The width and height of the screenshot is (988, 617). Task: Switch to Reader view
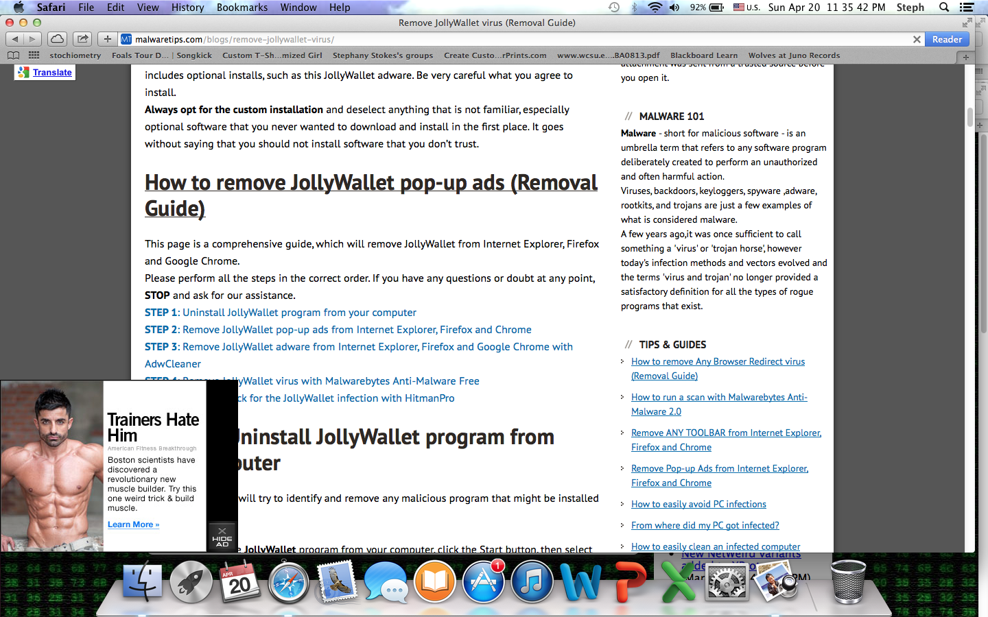947,40
